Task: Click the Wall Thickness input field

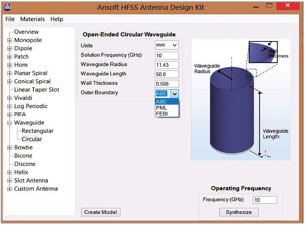Action: pyautogui.click(x=167, y=84)
